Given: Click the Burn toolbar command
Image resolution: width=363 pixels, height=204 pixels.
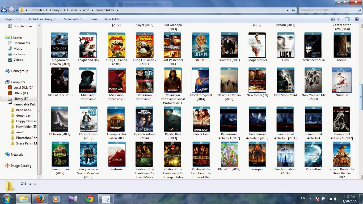Looking at the screenshot, I should (94, 19).
